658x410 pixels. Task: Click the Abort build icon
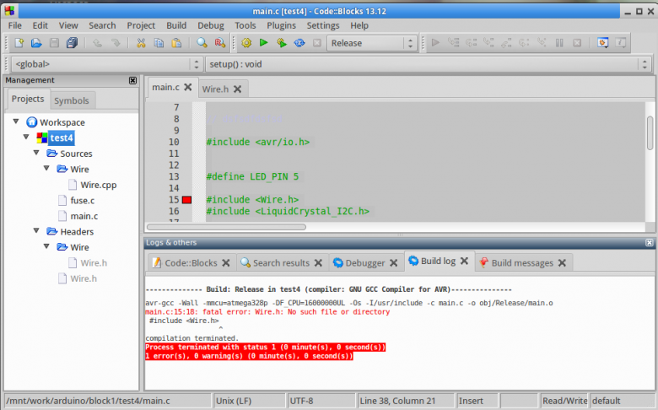tap(317, 43)
